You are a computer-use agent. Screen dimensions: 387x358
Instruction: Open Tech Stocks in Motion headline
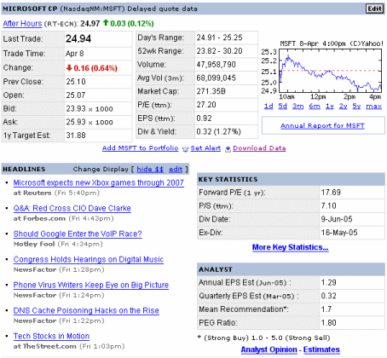pyautogui.click(x=51, y=336)
